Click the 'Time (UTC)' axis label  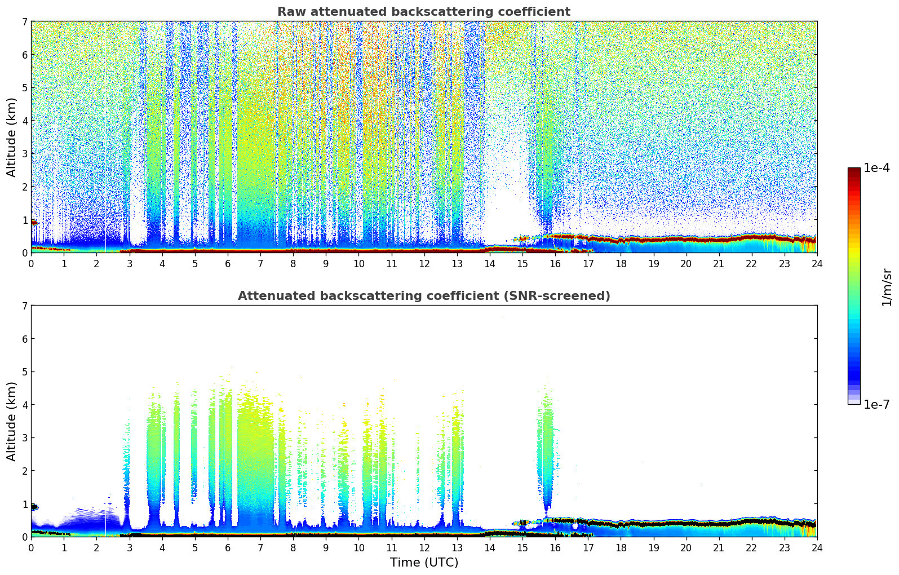(x=424, y=563)
